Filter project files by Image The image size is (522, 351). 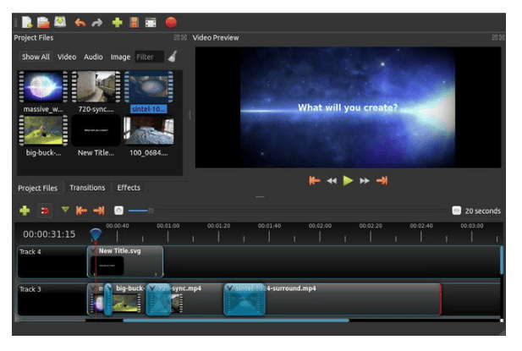click(x=120, y=57)
